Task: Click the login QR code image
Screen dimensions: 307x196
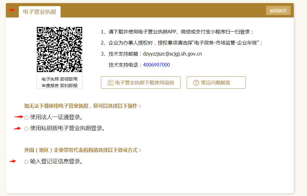Action: click(59, 49)
